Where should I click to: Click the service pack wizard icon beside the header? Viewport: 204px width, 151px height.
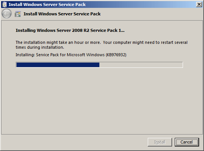tap(18, 14)
